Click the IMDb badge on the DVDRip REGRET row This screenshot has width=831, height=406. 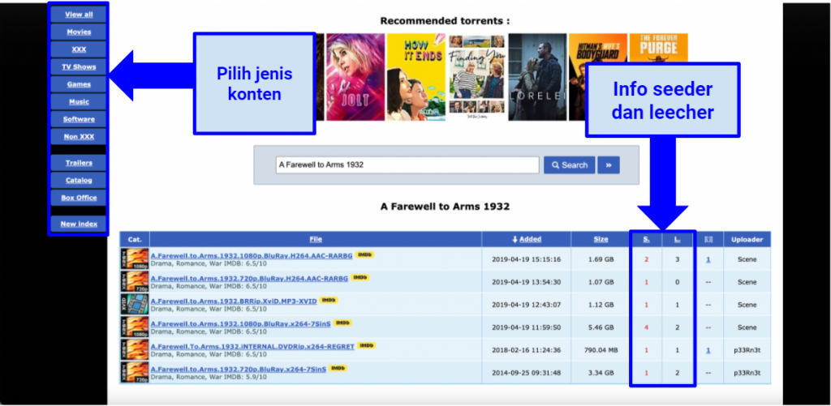[366, 345]
